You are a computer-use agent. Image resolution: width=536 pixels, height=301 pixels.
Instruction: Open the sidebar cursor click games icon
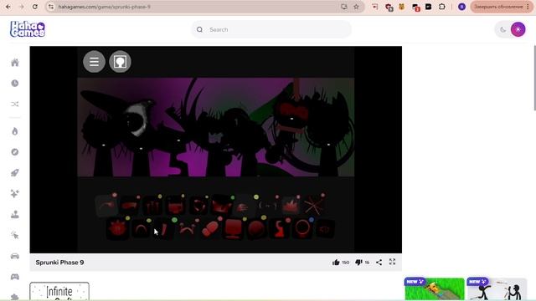(15, 235)
